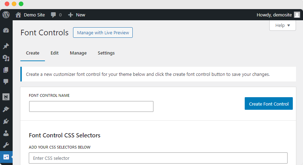Click Create Font Control button

tap(269, 103)
